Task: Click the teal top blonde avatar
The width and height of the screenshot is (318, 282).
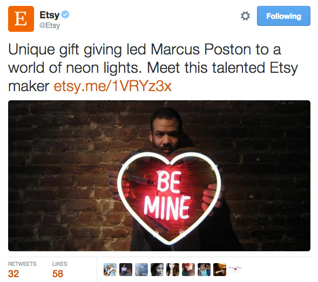Action: coord(204,270)
